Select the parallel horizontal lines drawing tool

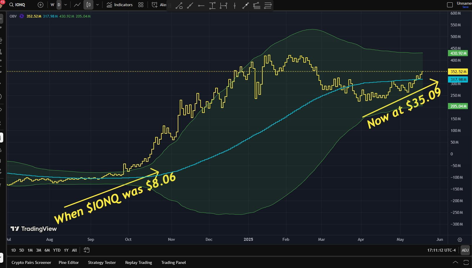pyautogui.click(x=268, y=6)
